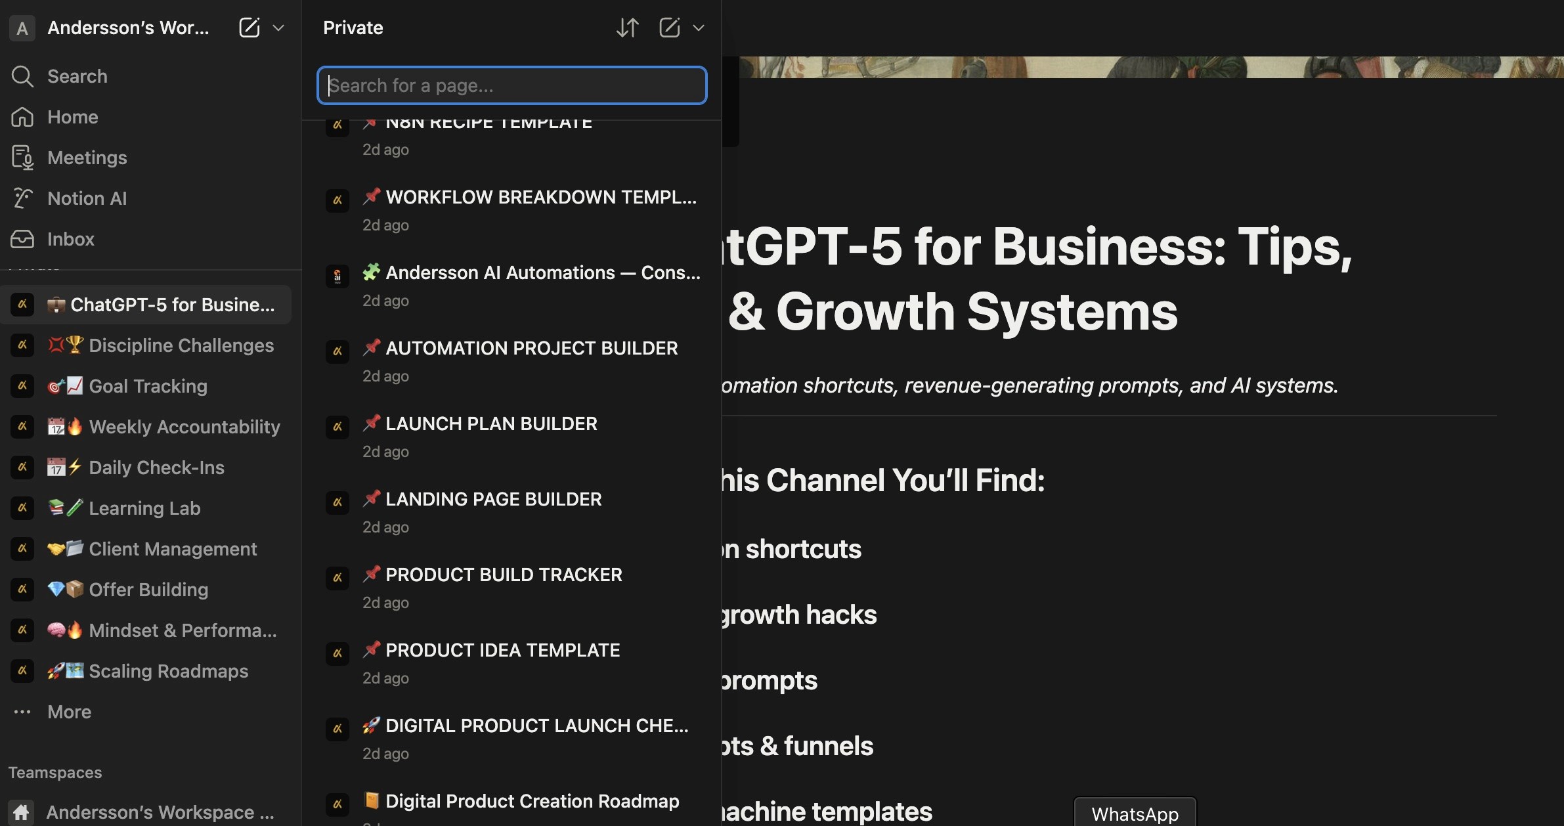Open the PRODUCT BUILD TRACKER page
This screenshot has height=826, width=1564.
pyautogui.click(x=504, y=575)
